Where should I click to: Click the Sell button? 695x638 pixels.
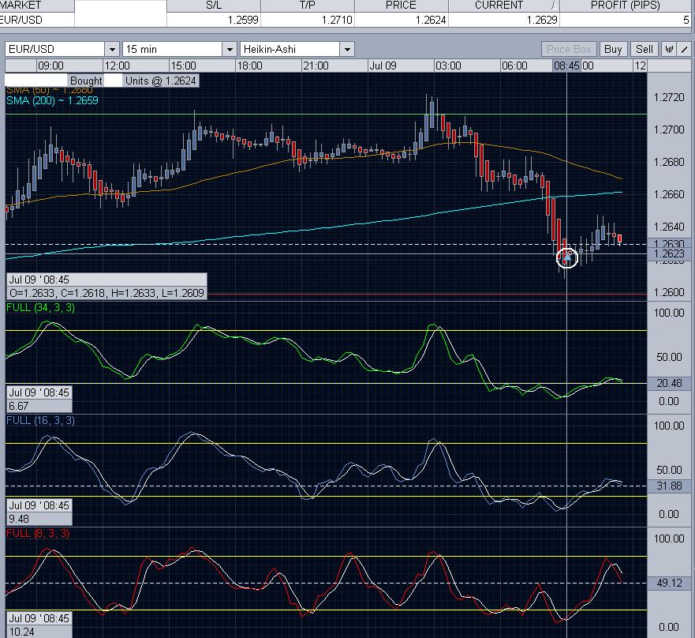tap(644, 49)
